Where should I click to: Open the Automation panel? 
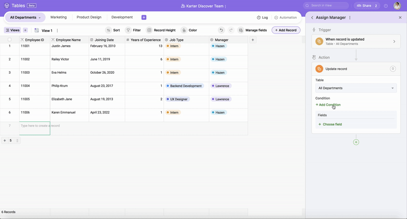(285, 18)
